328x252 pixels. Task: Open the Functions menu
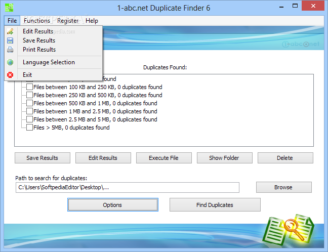(37, 21)
